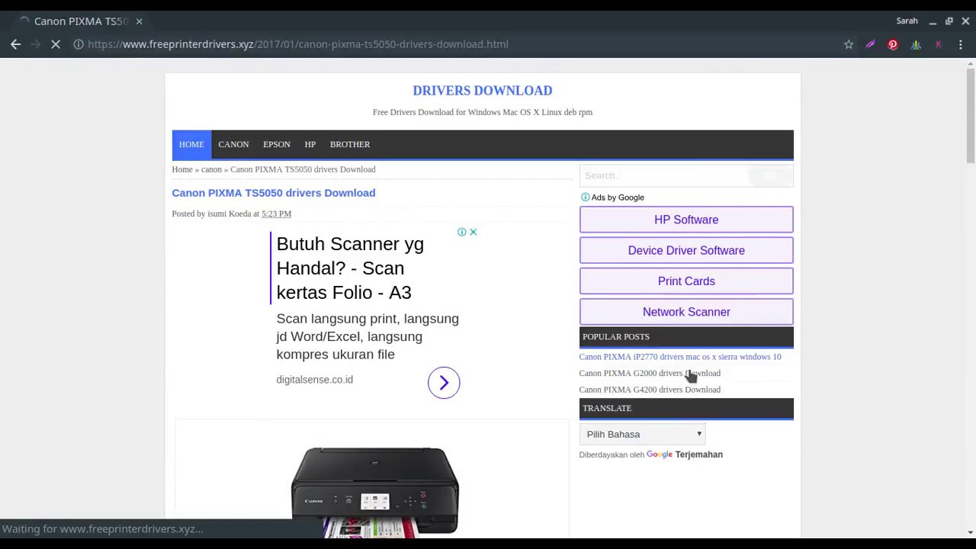Close the banner ad with X

pos(473,232)
